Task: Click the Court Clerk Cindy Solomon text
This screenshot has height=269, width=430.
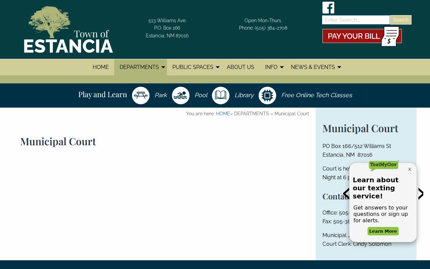Action: point(357,244)
